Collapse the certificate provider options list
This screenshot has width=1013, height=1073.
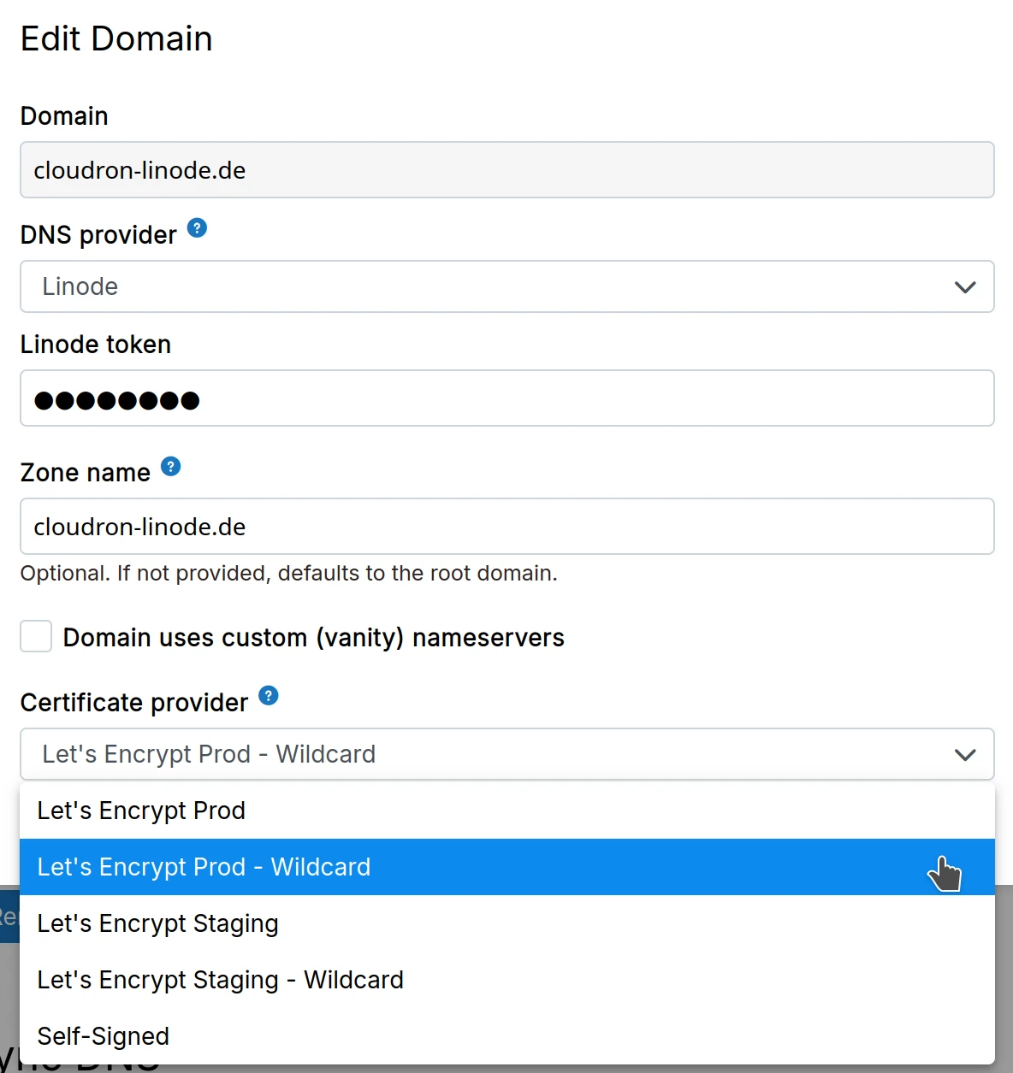click(x=506, y=755)
